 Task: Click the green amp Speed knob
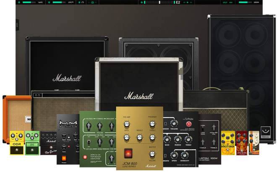100,142
